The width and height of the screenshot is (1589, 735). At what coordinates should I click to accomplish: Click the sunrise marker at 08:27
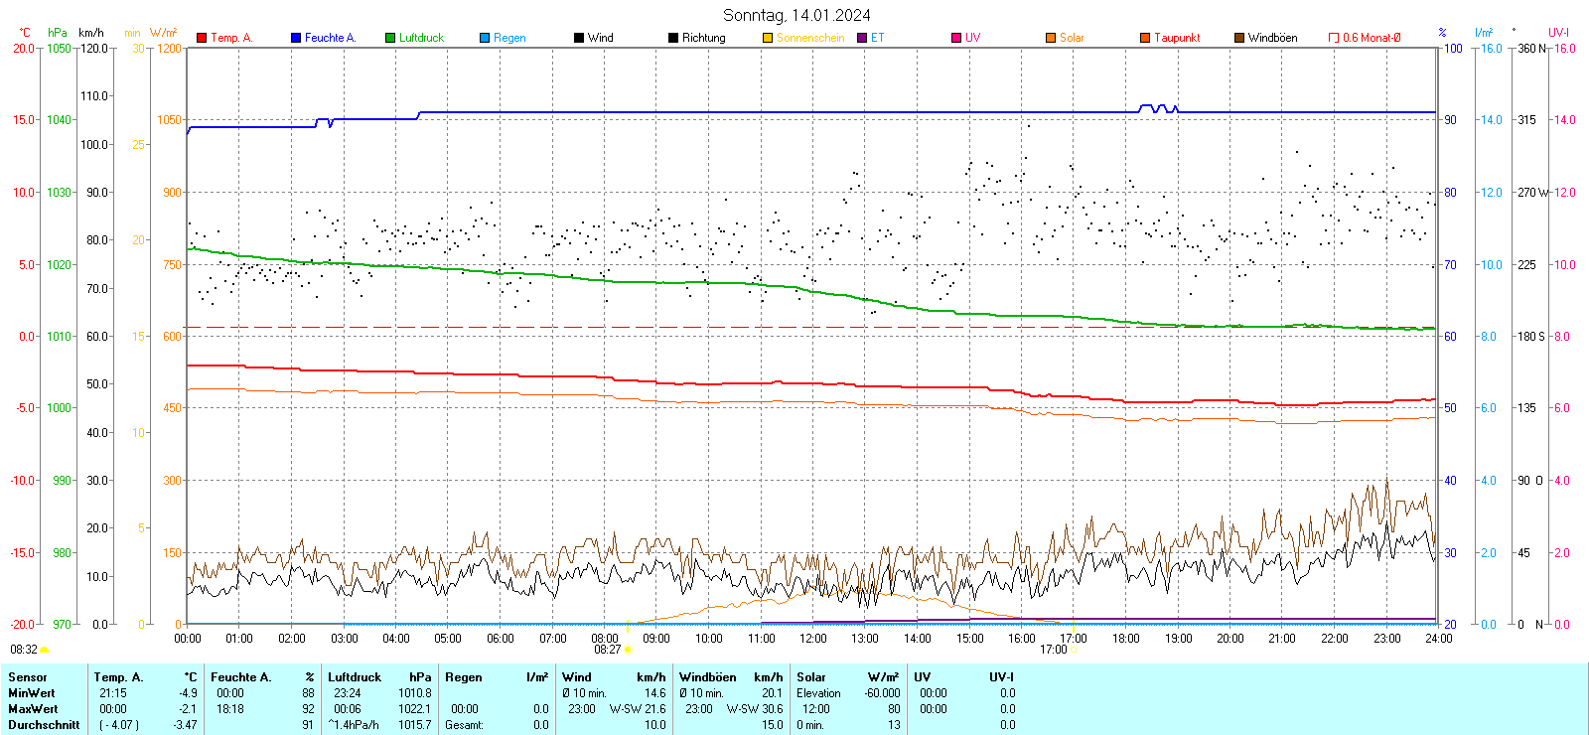coord(628,650)
